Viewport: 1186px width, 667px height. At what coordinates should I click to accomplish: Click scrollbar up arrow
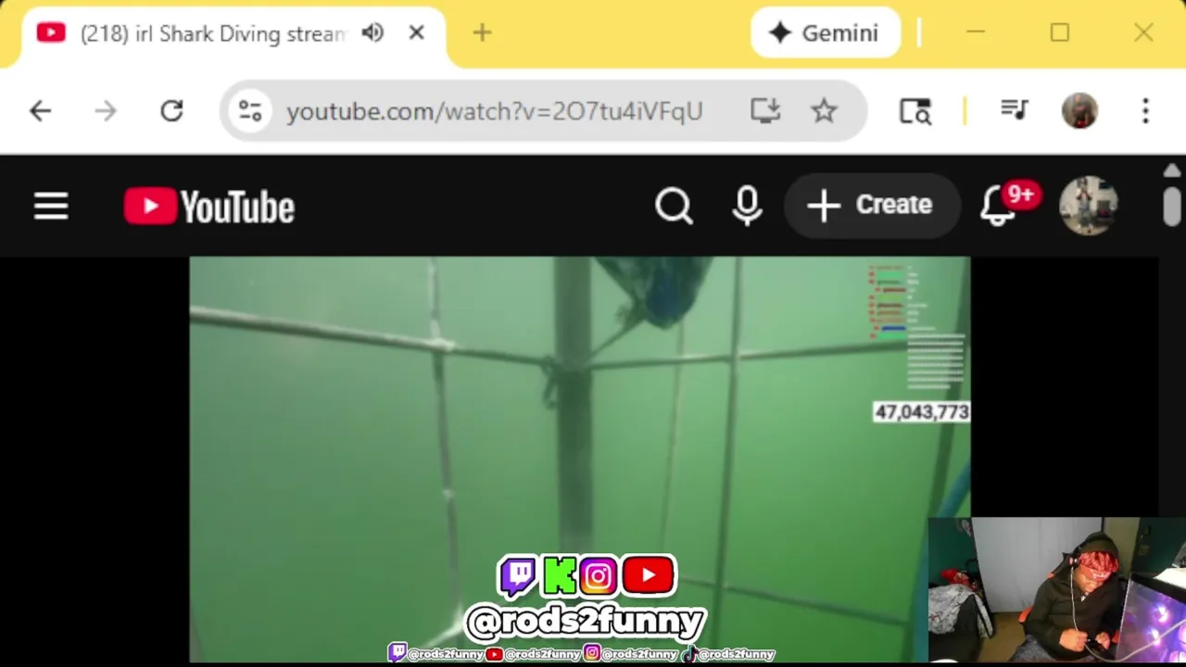(1172, 171)
